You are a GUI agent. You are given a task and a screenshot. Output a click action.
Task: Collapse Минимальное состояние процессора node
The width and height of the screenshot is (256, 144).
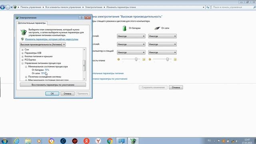click(x=26, y=67)
